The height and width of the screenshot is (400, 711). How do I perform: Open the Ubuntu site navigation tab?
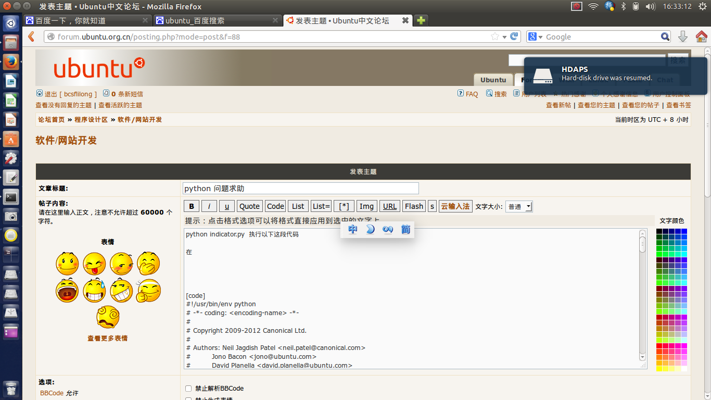[x=493, y=80]
